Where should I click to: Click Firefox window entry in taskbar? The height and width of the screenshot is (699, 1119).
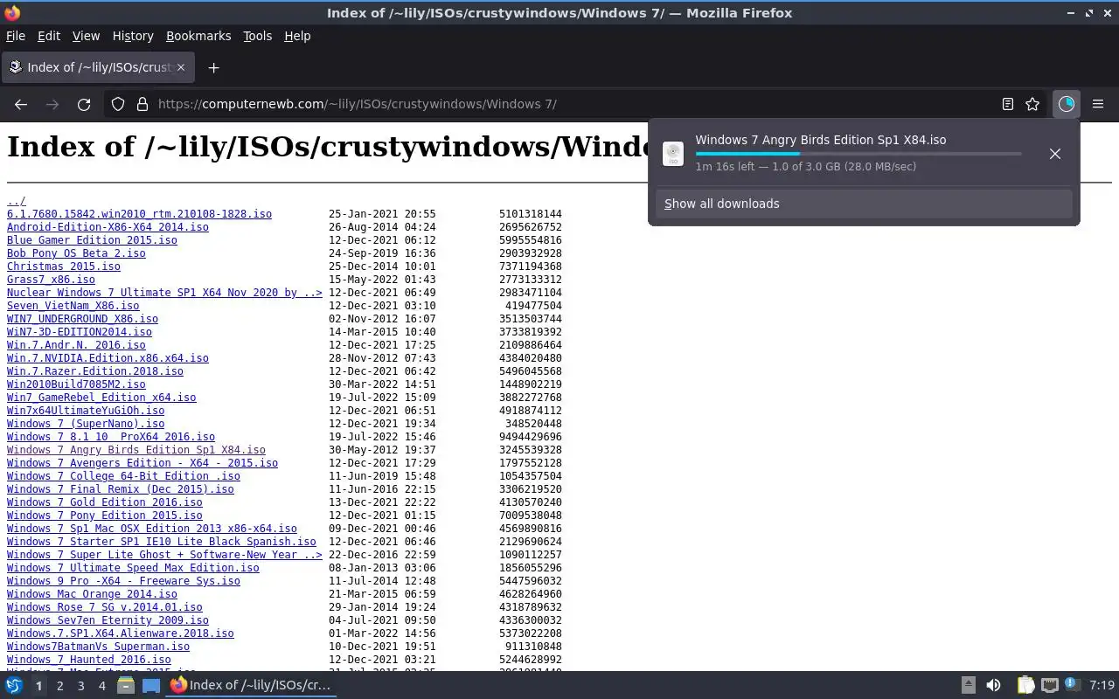point(251,686)
